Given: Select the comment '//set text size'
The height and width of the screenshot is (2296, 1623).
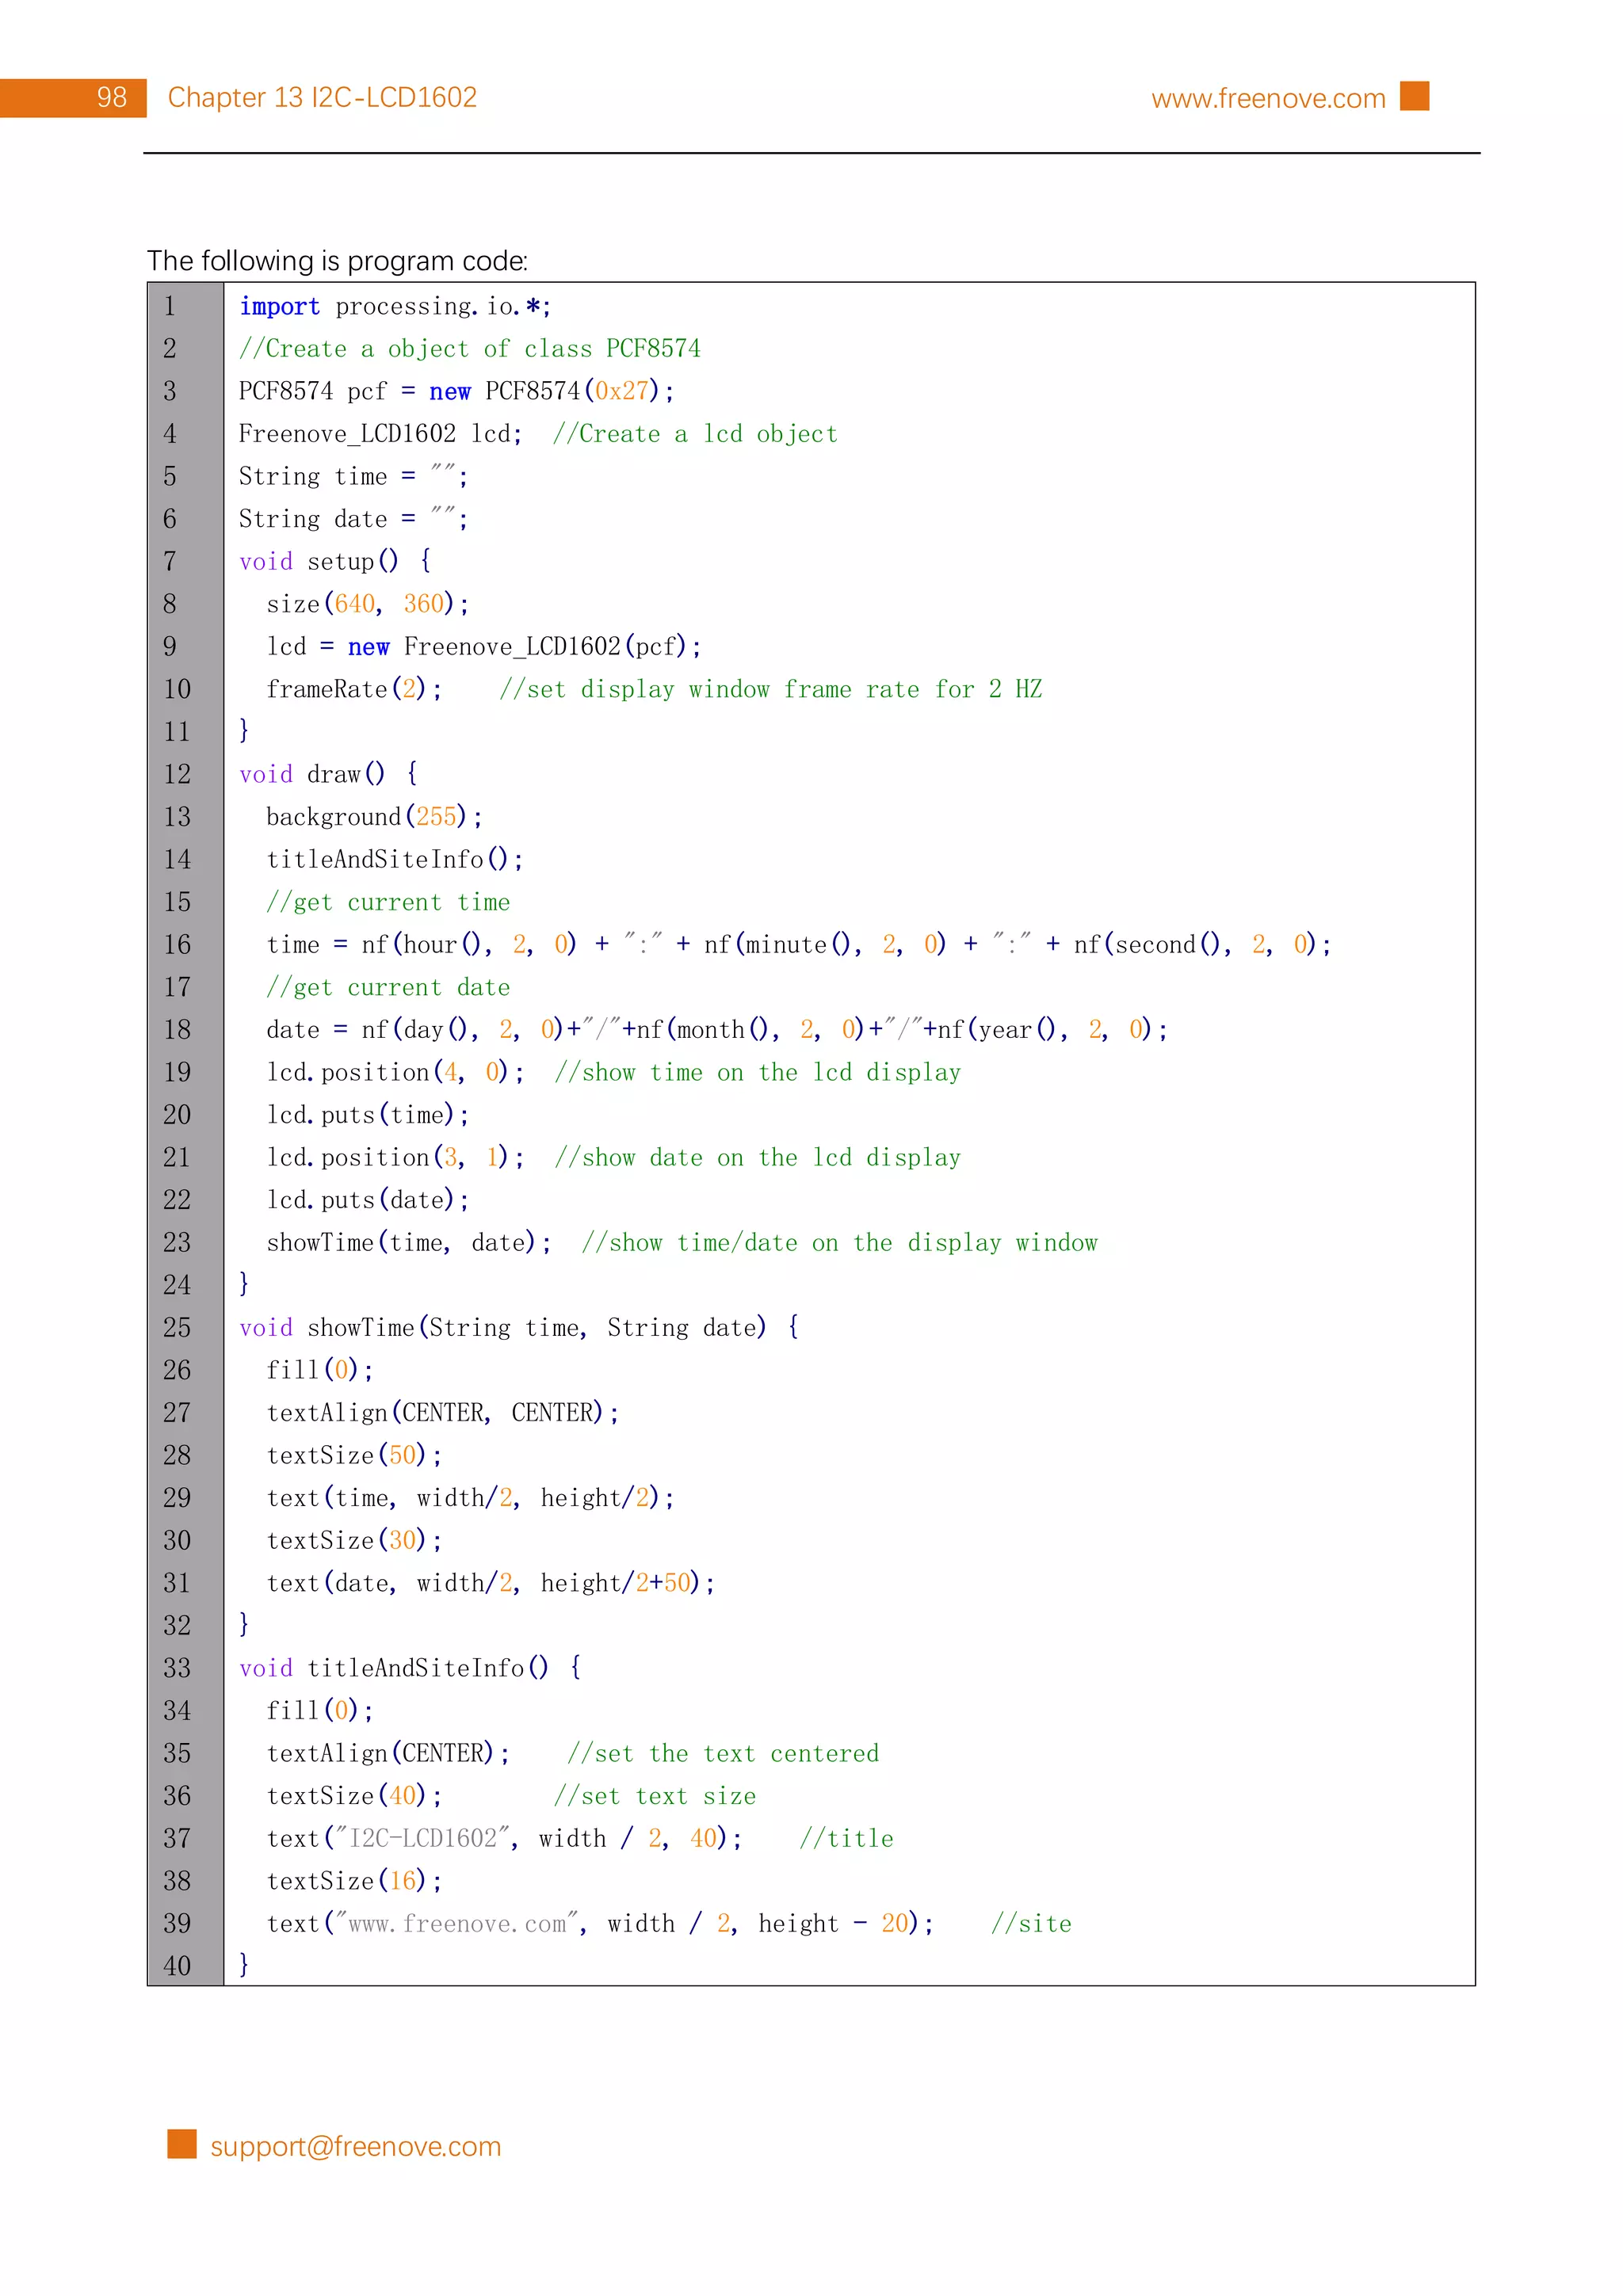Looking at the screenshot, I should tap(655, 1795).
